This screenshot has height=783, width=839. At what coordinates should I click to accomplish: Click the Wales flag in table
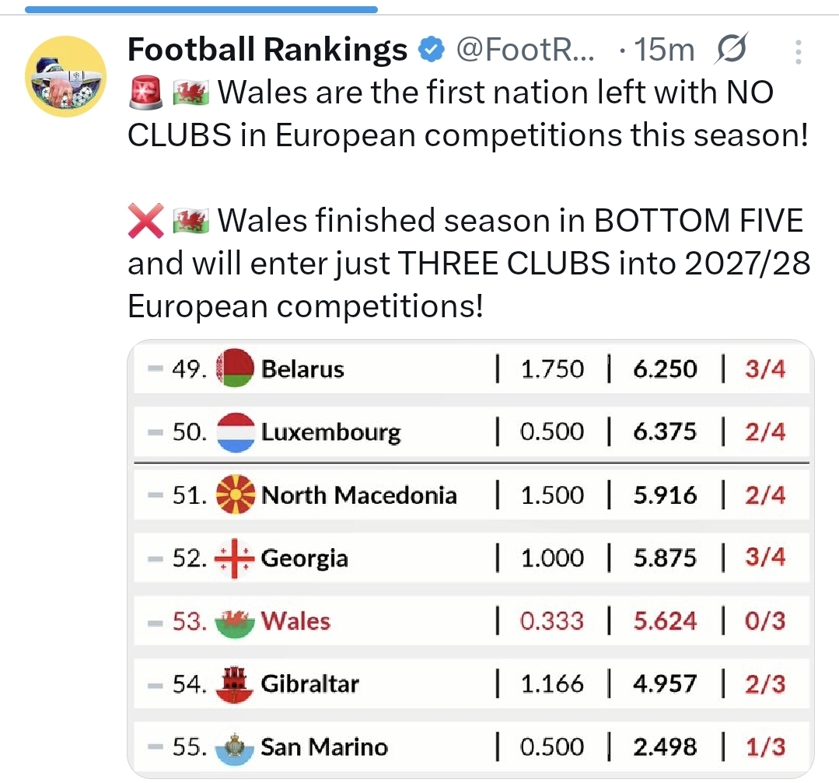click(236, 621)
